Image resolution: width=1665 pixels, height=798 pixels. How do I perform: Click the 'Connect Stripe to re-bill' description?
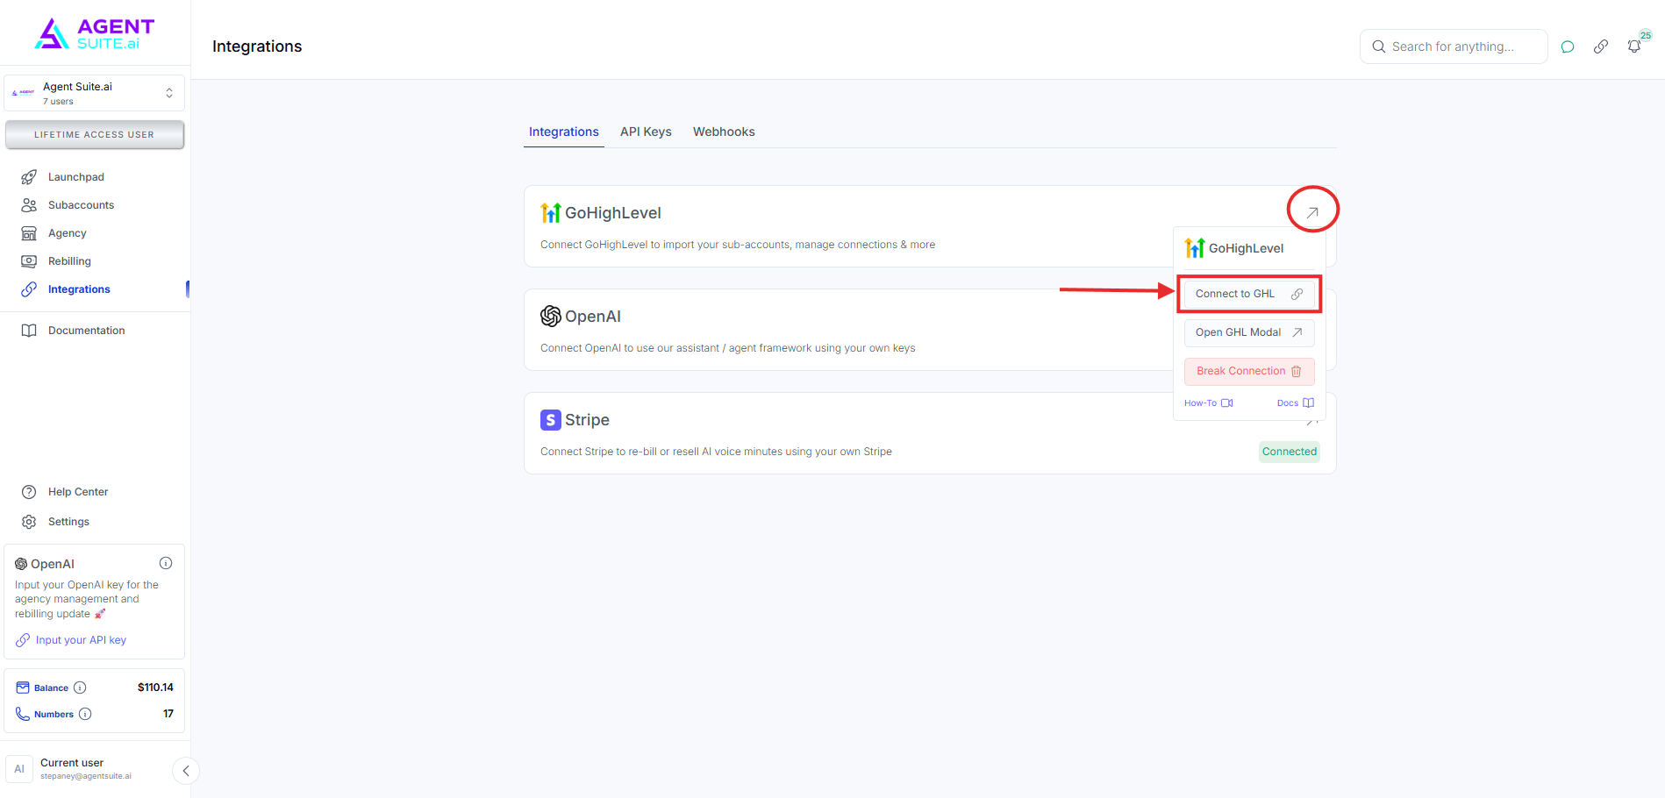716,452
